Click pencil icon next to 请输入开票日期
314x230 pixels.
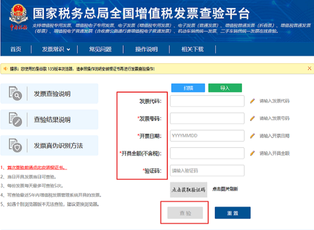(253, 136)
